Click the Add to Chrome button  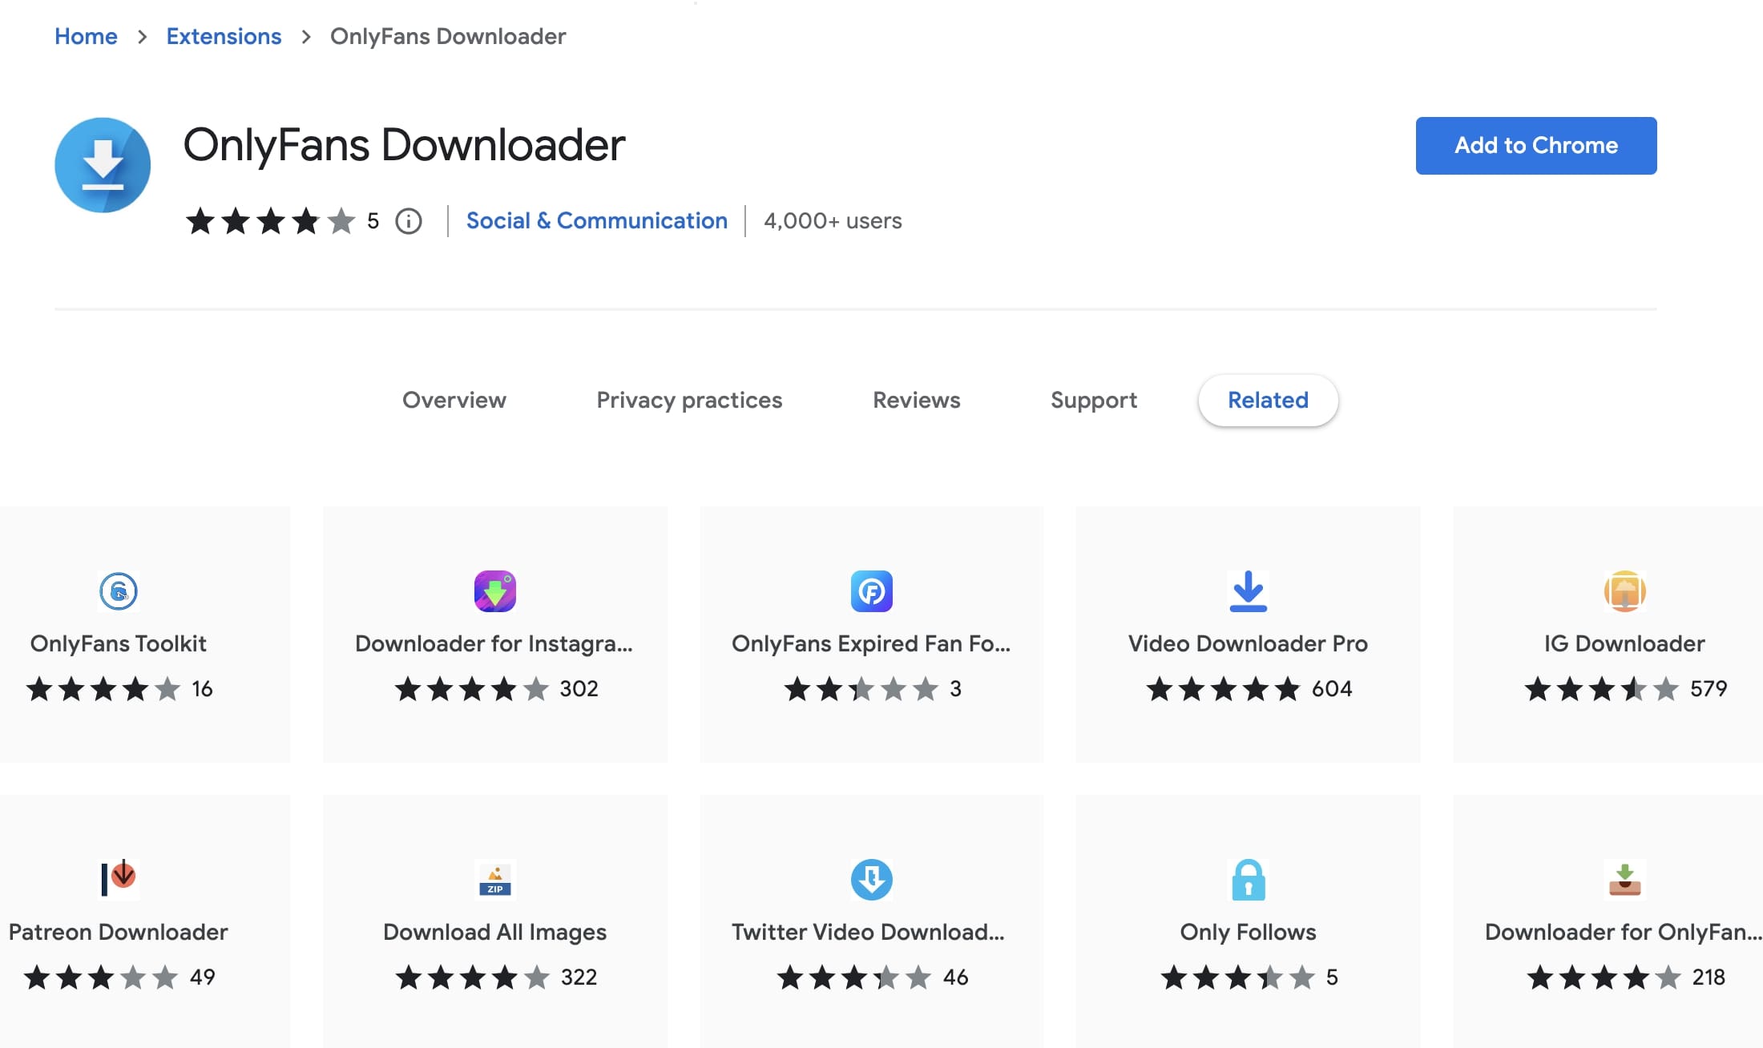click(1535, 146)
